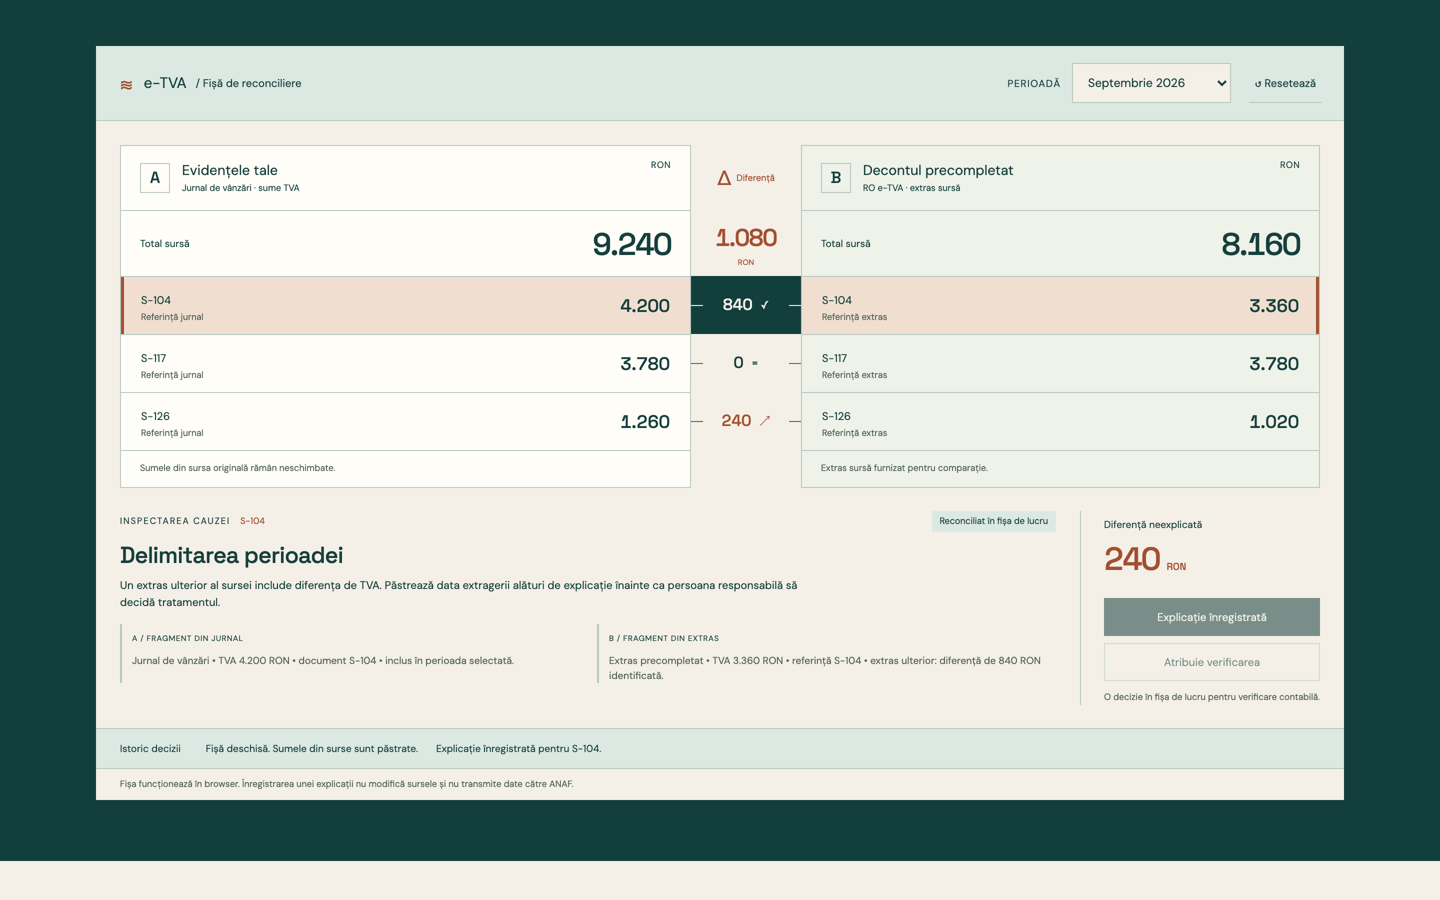Click Explicație înregistrată pentru S-104 history entry
Image resolution: width=1440 pixels, height=900 pixels.
tap(518, 749)
